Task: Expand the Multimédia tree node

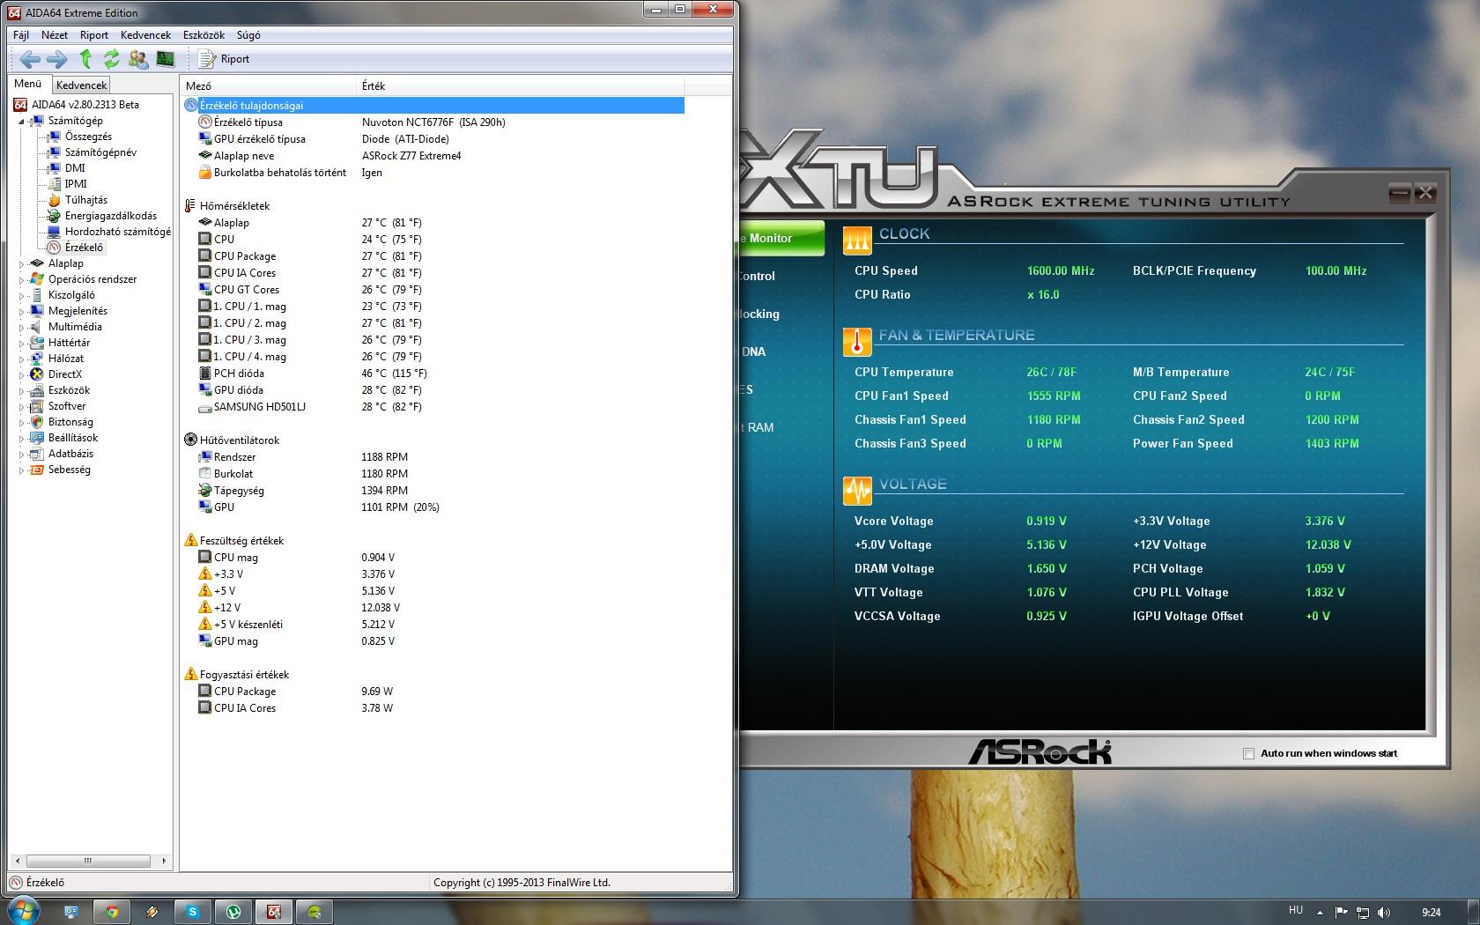Action: pyautogui.click(x=22, y=327)
